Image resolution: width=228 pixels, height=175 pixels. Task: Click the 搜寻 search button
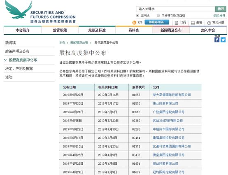[221, 9]
